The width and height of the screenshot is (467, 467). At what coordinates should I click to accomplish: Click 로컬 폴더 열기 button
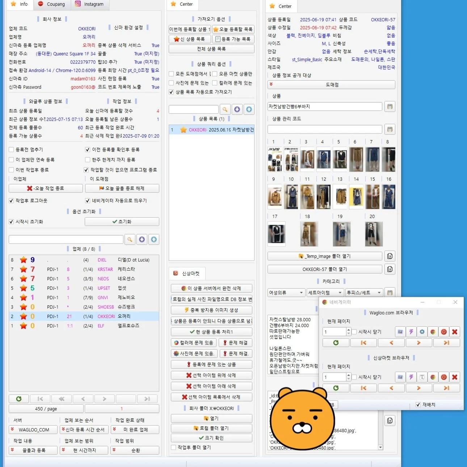click(211, 428)
